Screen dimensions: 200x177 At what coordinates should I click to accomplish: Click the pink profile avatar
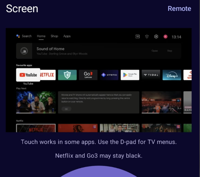165,37
